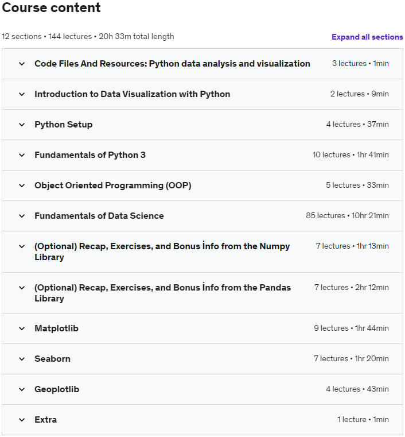Click Object Oriented Programming (OOP) heading
Screen dimensions: 405x437
112,185
